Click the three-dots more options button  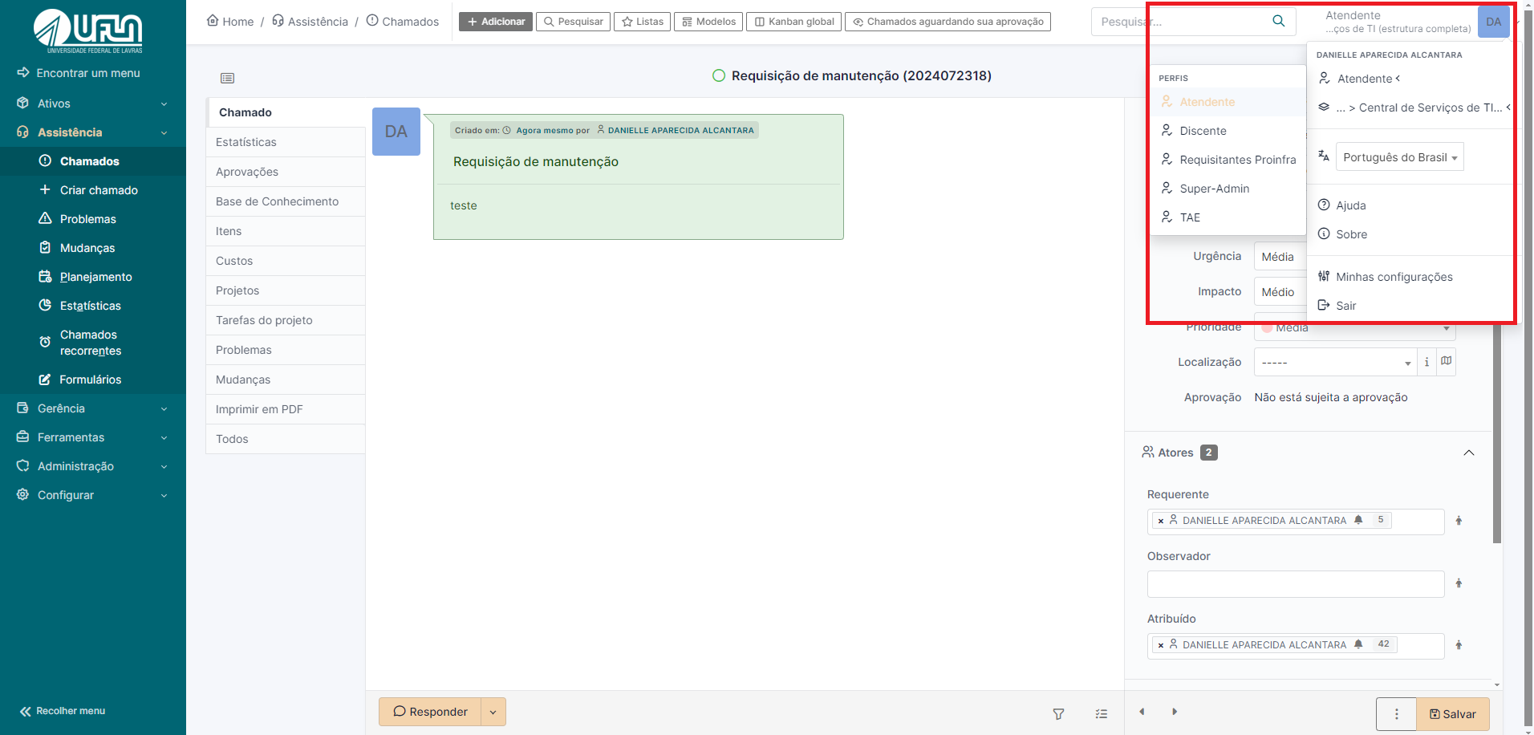tap(1397, 714)
